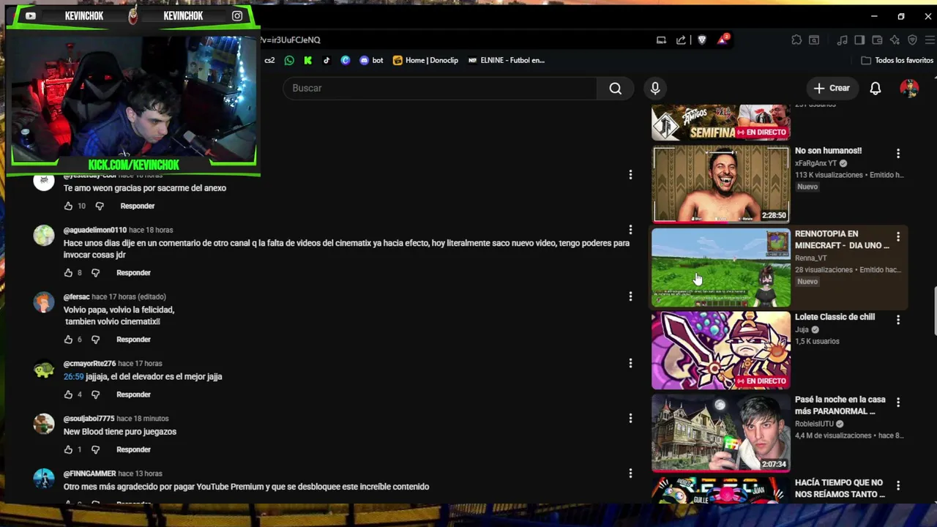Open the "Home | Donoclip" bookmark
This screenshot has width=937, height=527.
click(425, 60)
